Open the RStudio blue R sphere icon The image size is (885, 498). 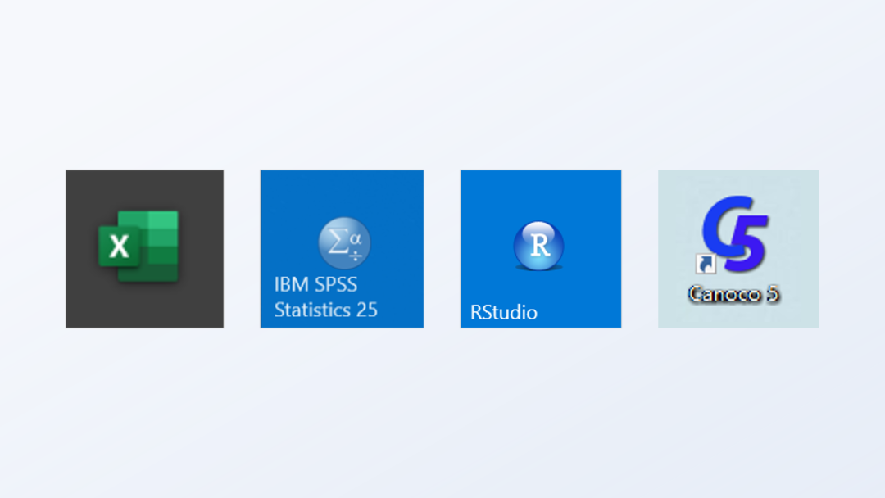[538, 246]
